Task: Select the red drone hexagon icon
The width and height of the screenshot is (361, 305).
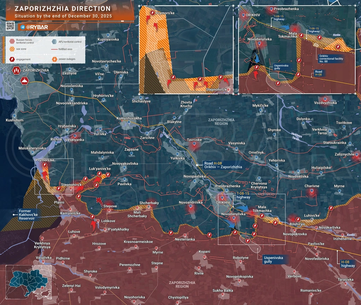Action: click(x=24, y=81)
